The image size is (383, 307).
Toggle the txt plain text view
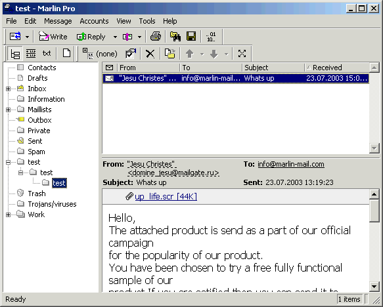tap(47, 53)
